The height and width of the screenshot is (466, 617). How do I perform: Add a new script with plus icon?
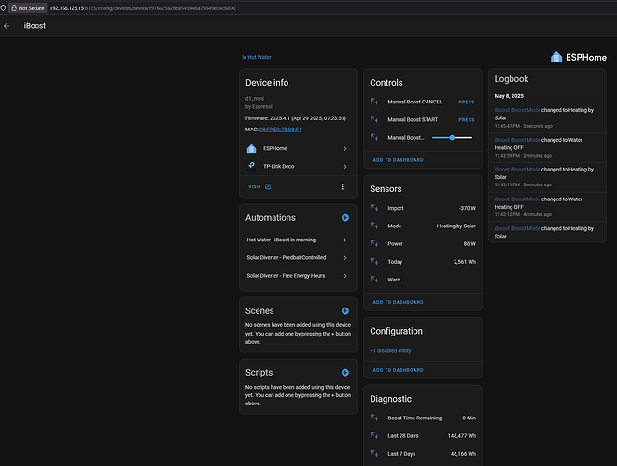pyautogui.click(x=345, y=372)
